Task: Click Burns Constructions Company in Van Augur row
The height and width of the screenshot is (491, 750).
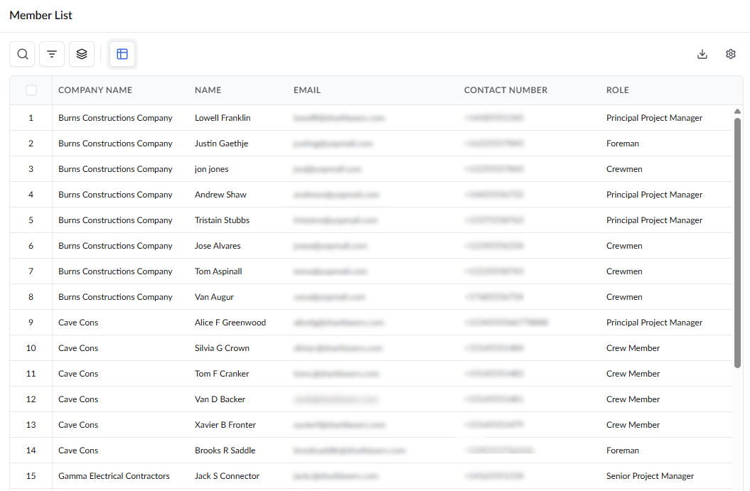Action: [115, 297]
